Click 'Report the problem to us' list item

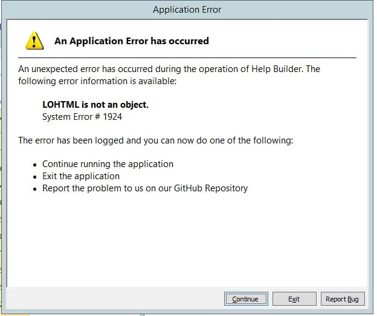pyautogui.click(x=145, y=188)
